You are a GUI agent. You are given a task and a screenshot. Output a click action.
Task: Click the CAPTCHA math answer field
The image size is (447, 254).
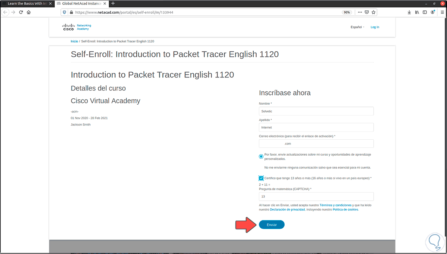316,197
